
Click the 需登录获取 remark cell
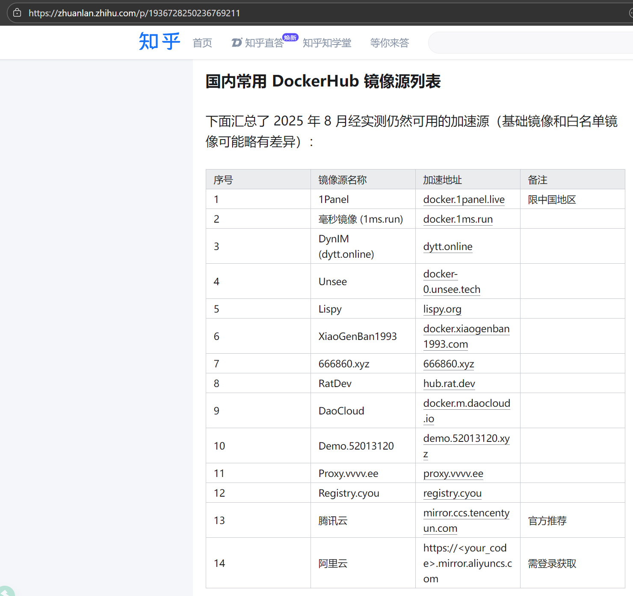(573, 563)
